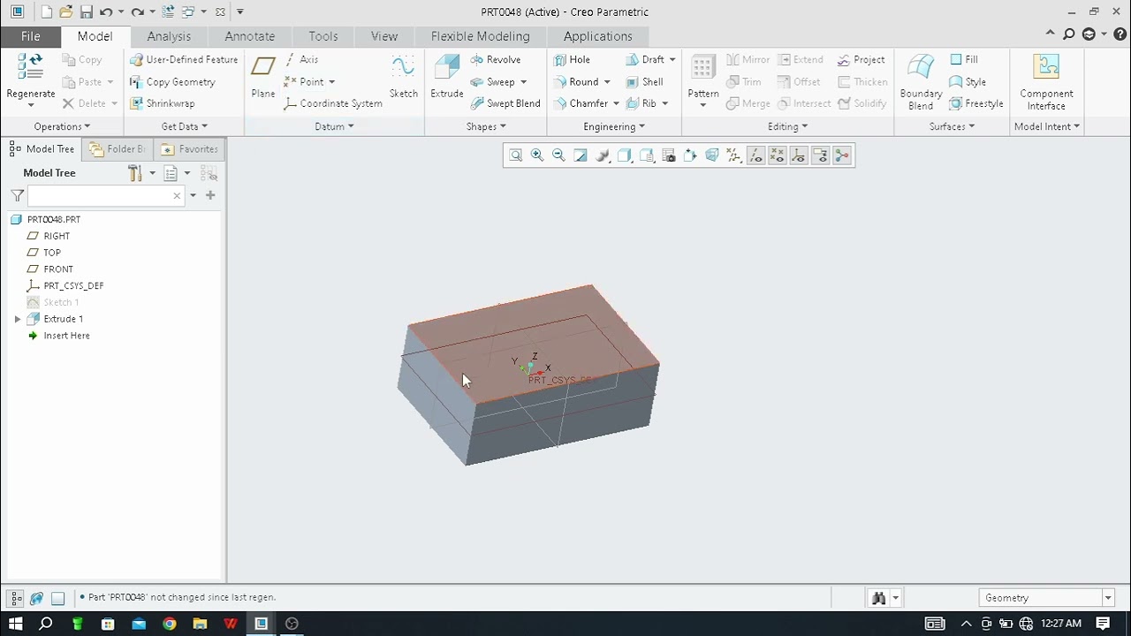Click the Repaint icon in graphics toolbar
Viewport: 1131px width, 636px height.
[581, 155]
